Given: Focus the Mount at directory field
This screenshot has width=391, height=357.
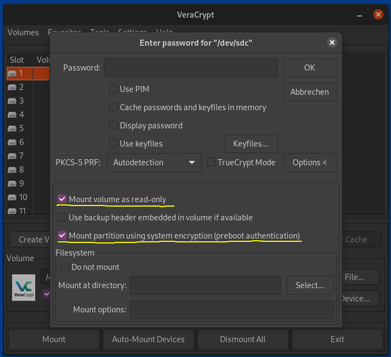Looking at the screenshot, I should point(205,285).
